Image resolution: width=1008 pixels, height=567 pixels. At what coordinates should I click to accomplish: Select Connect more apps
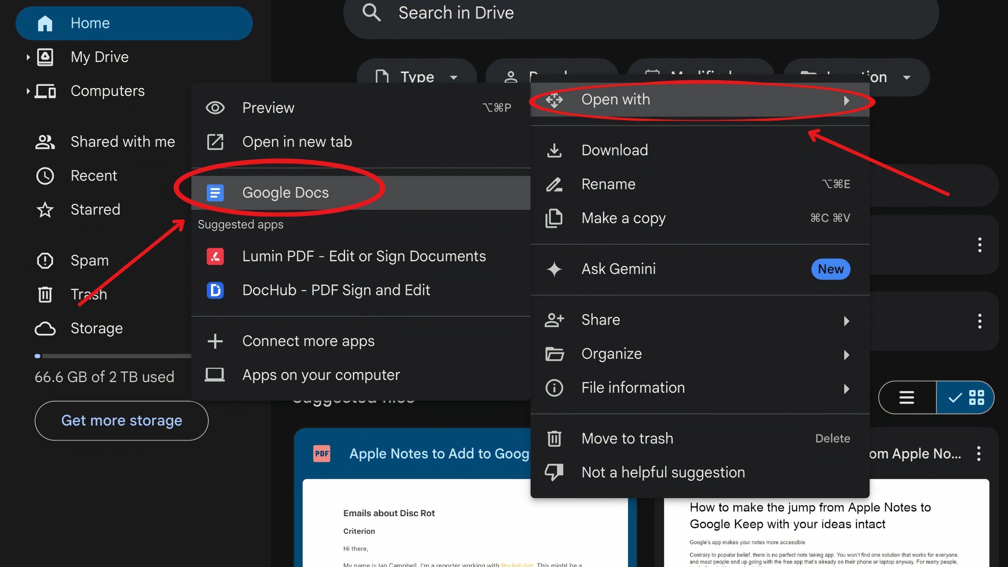(361, 341)
